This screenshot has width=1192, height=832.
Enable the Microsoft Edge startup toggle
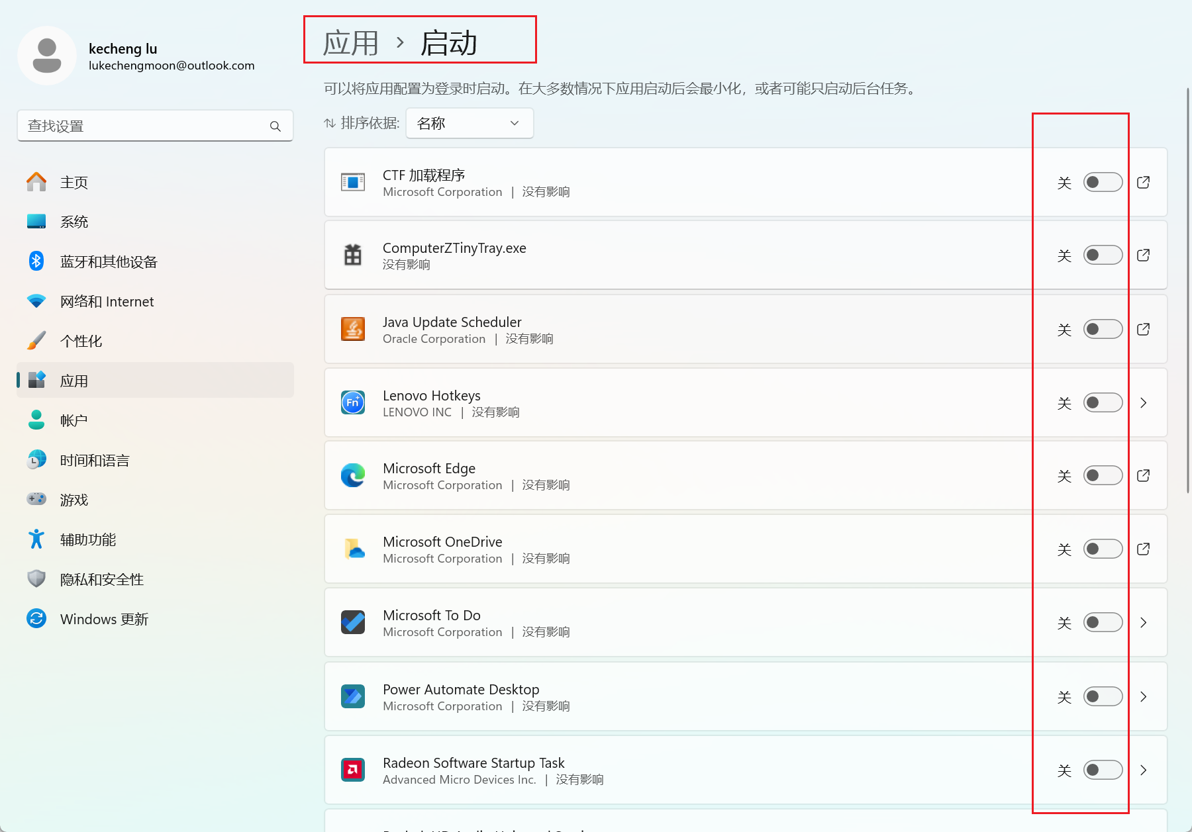click(1103, 475)
